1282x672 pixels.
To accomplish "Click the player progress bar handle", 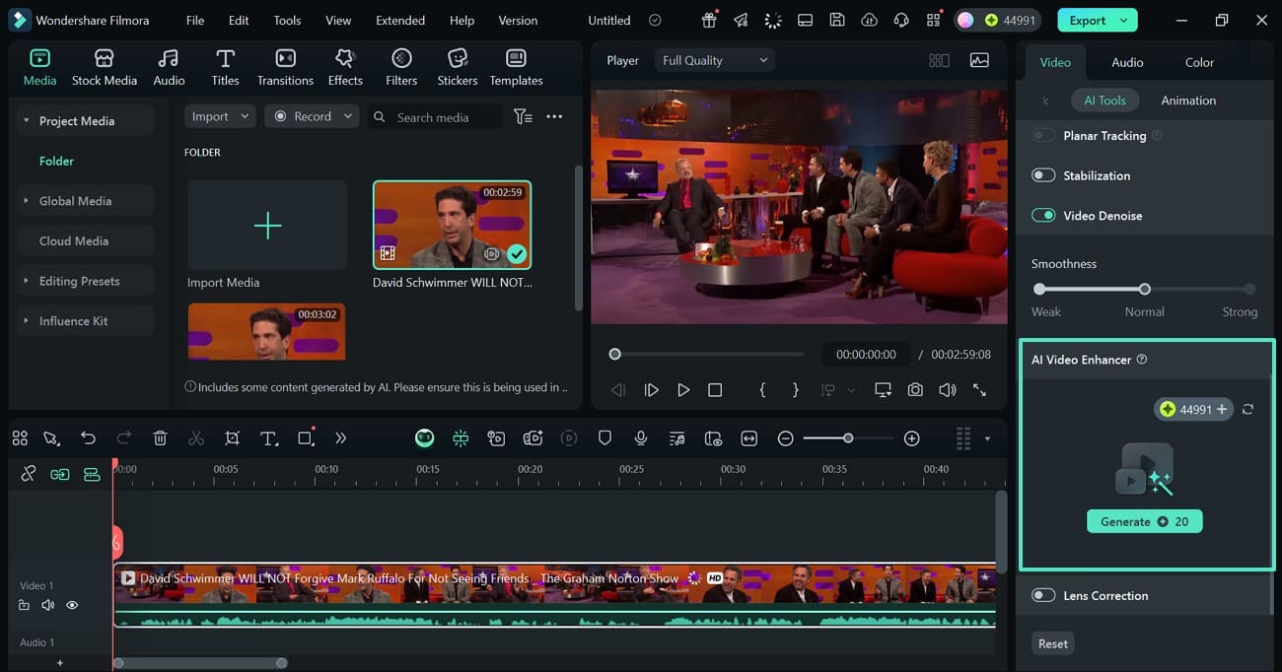I will click(x=615, y=354).
